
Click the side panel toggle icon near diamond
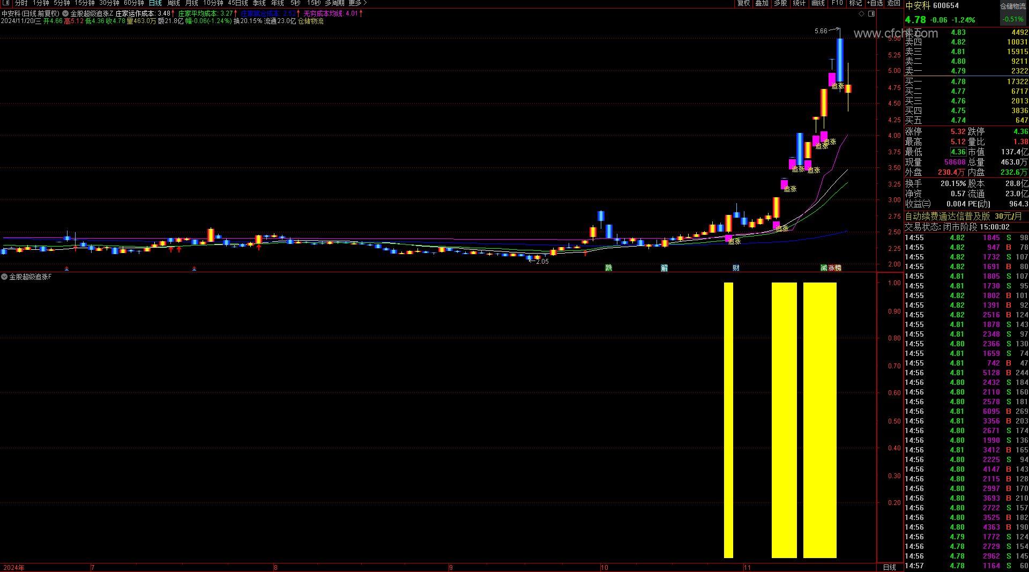coord(871,14)
